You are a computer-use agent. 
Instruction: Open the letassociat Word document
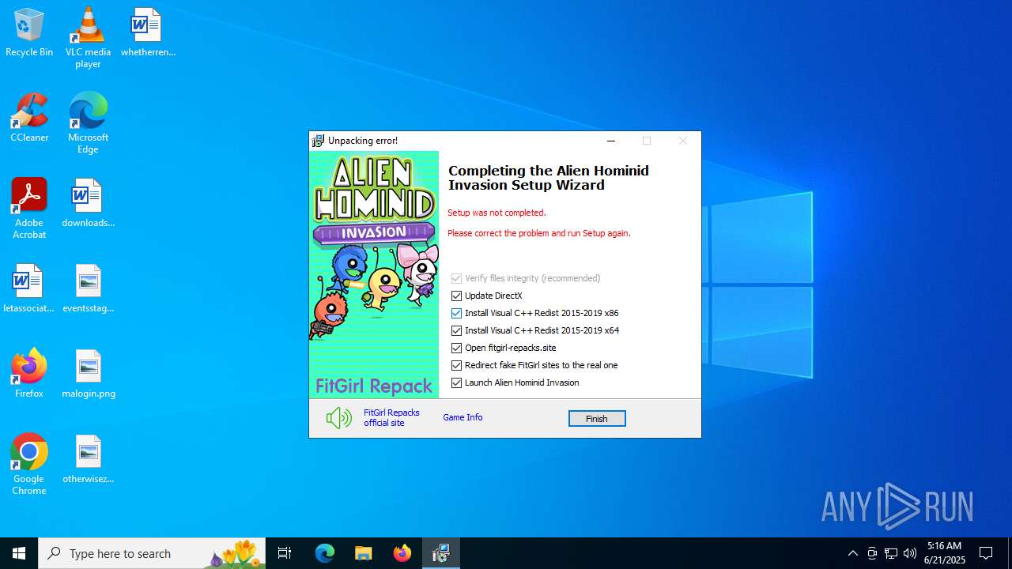29,288
